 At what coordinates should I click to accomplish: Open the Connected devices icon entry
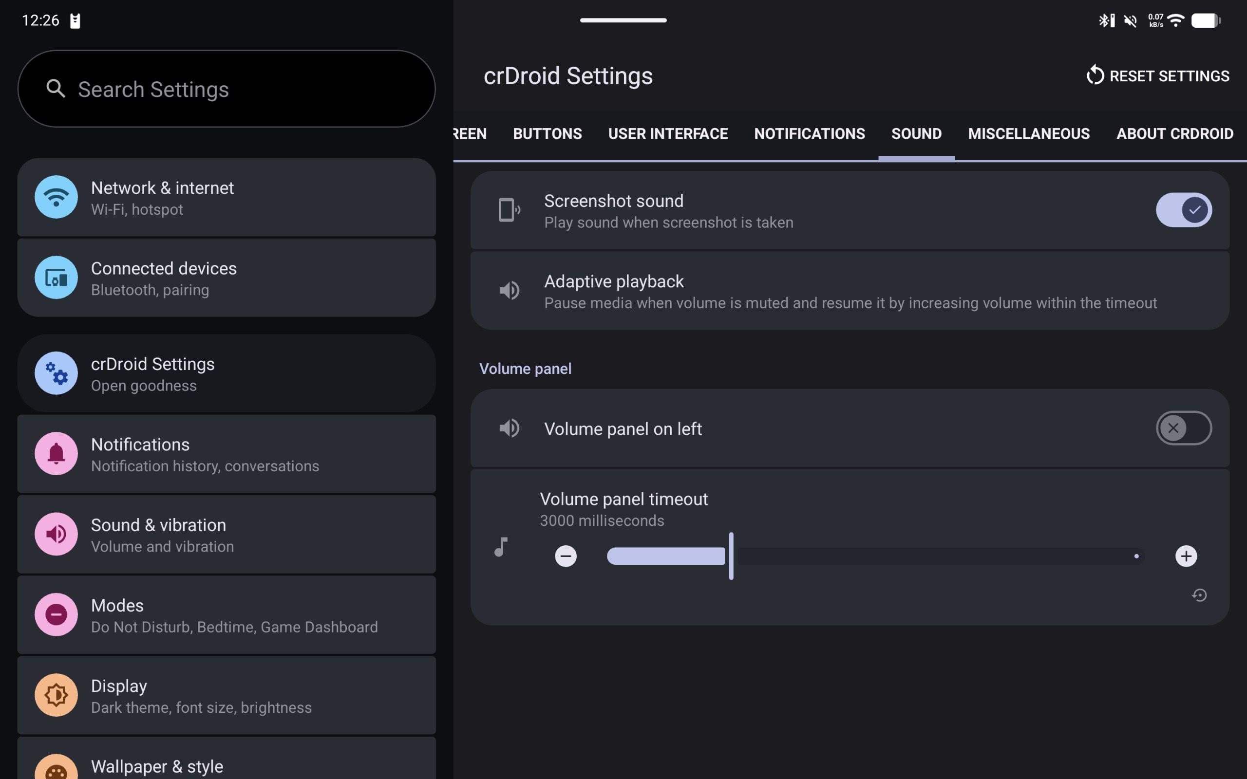pos(56,278)
